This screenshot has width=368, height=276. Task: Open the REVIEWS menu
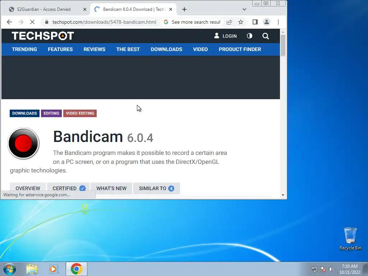tap(95, 49)
